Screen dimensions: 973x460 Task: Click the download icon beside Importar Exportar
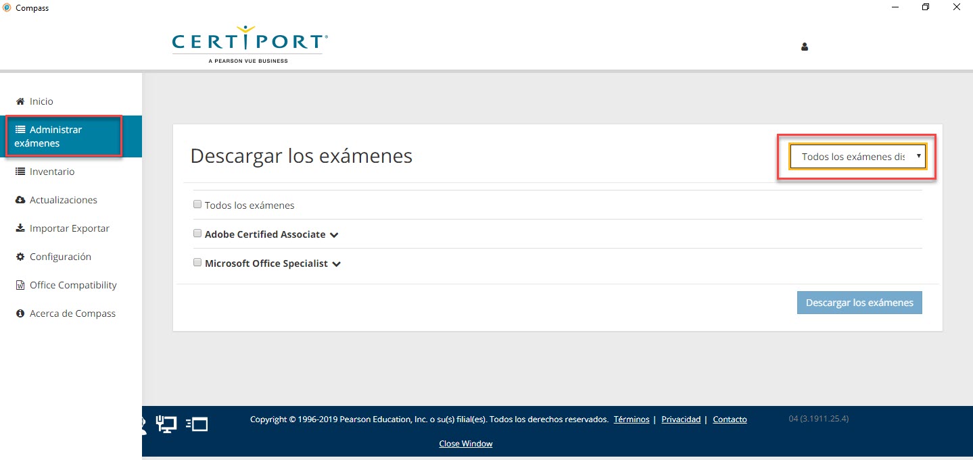(x=20, y=228)
